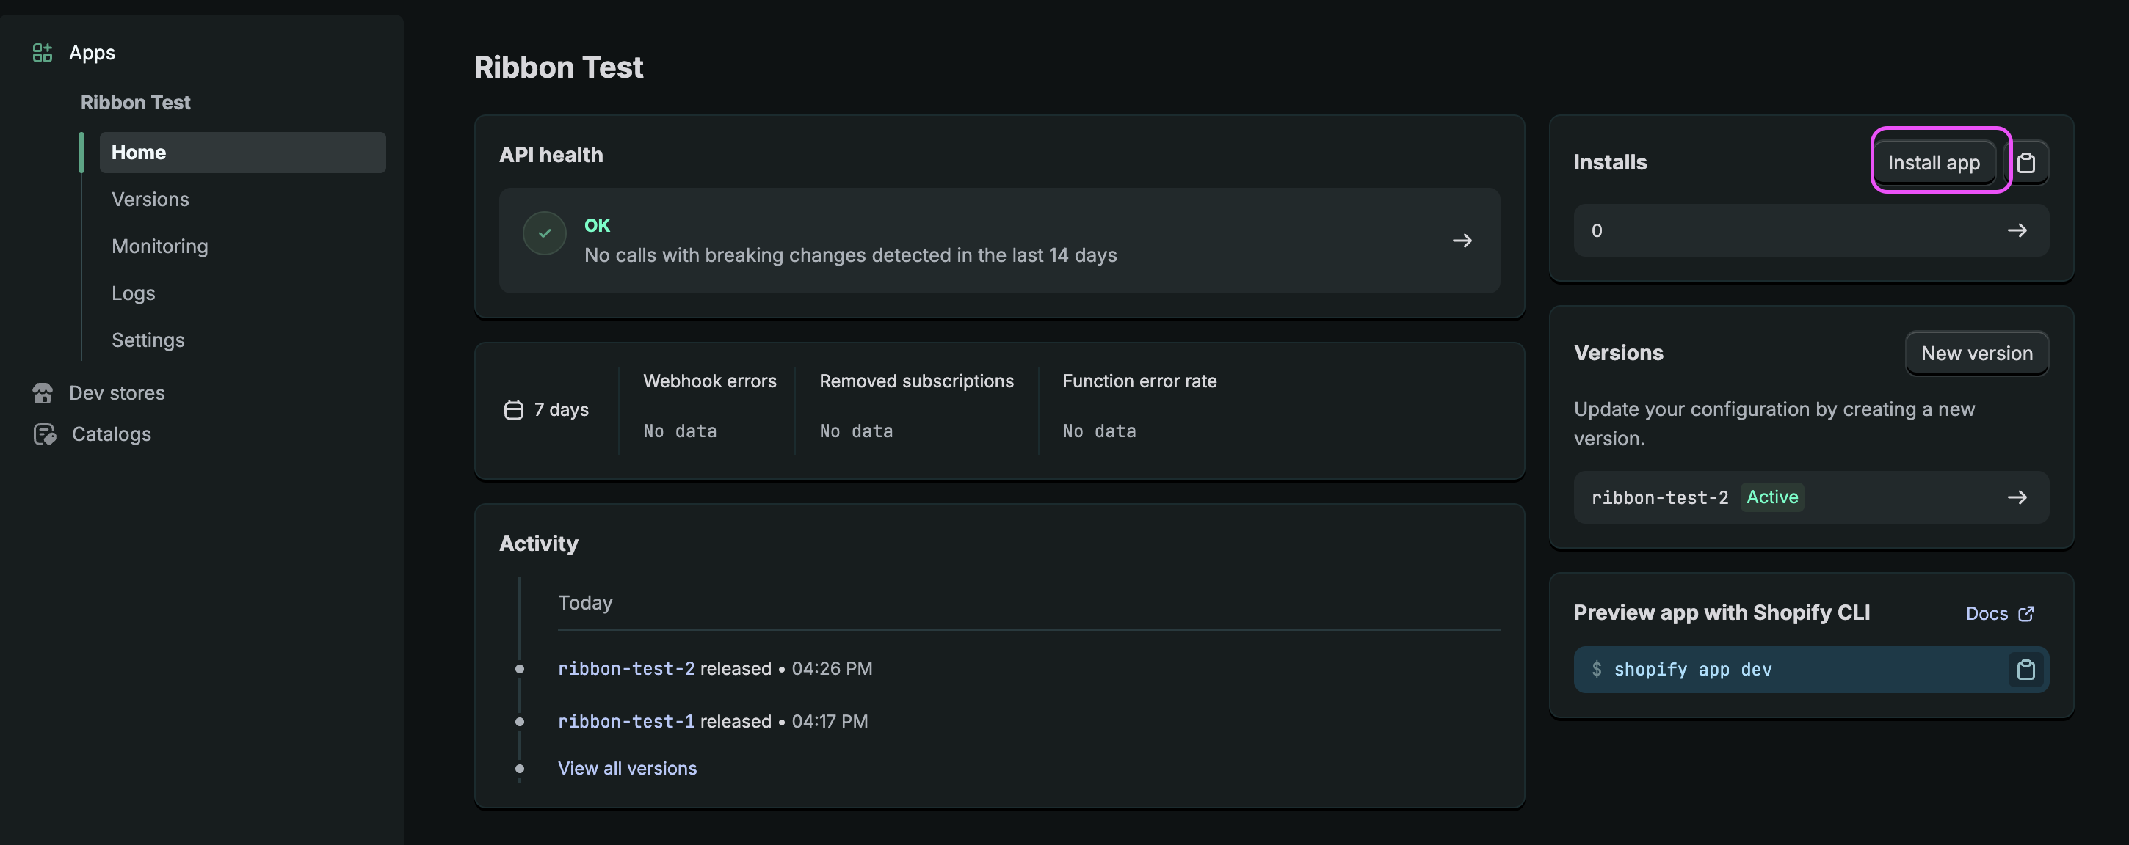The height and width of the screenshot is (845, 2129).
Task: Switch to the Versions section
Action: coord(150,198)
